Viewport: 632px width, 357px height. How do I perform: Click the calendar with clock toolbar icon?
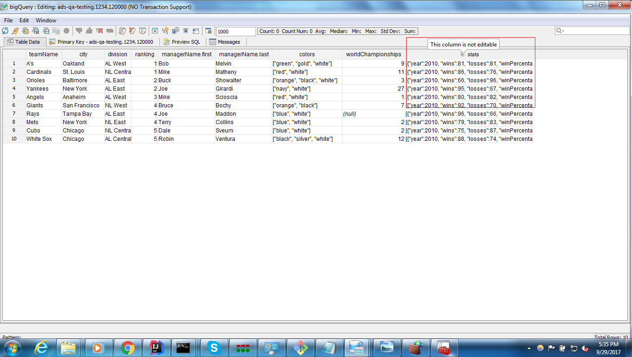coord(176,31)
